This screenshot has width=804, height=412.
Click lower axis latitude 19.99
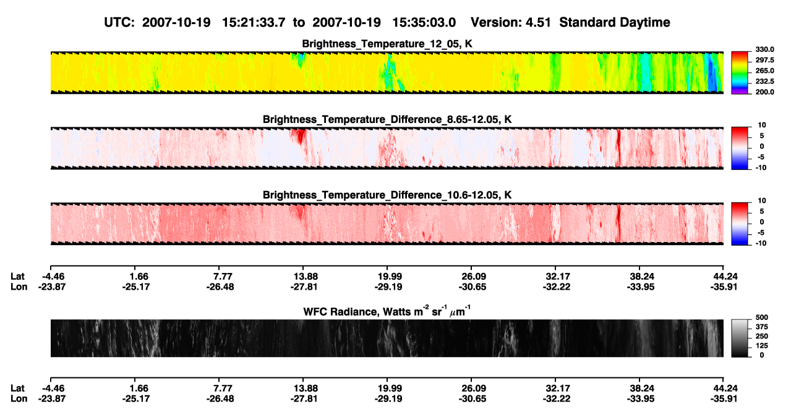[387, 388]
